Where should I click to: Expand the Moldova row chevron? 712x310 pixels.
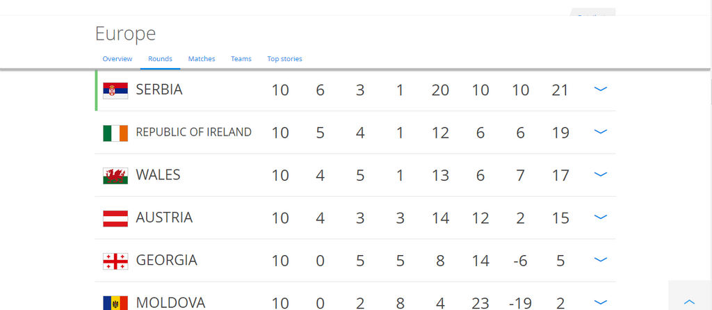pyautogui.click(x=600, y=302)
